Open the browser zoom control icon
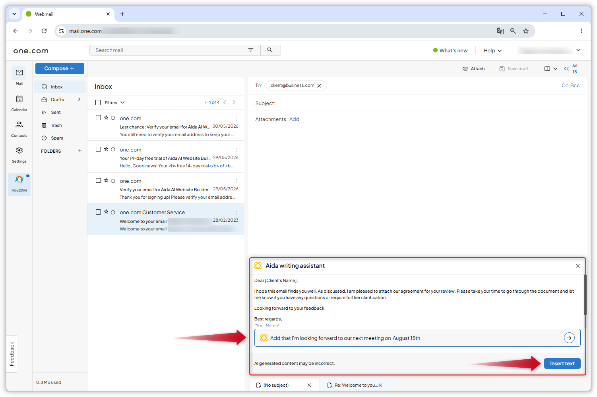The width and height of the screenshot is (597, 397). pyautogui.click(x=513, y=31)
